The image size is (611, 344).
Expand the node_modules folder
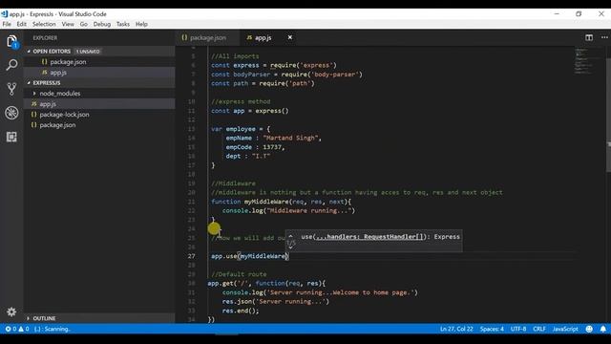click(34, 94)
